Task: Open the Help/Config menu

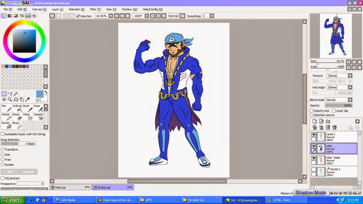Action: click(x=153, y=9)
